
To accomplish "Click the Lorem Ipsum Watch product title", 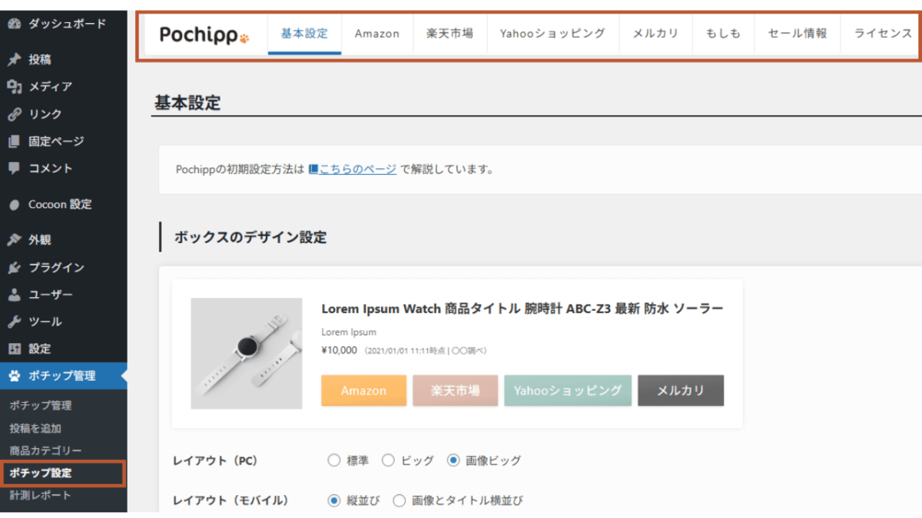I will tap(522, 308).
